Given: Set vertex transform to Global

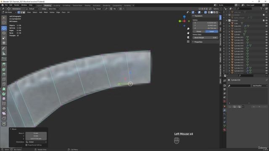Looking at the screenshot, I should pyautogui.click(x=199, y=31).
